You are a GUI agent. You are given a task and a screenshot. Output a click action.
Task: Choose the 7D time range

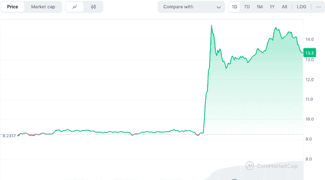coord(246,7)
